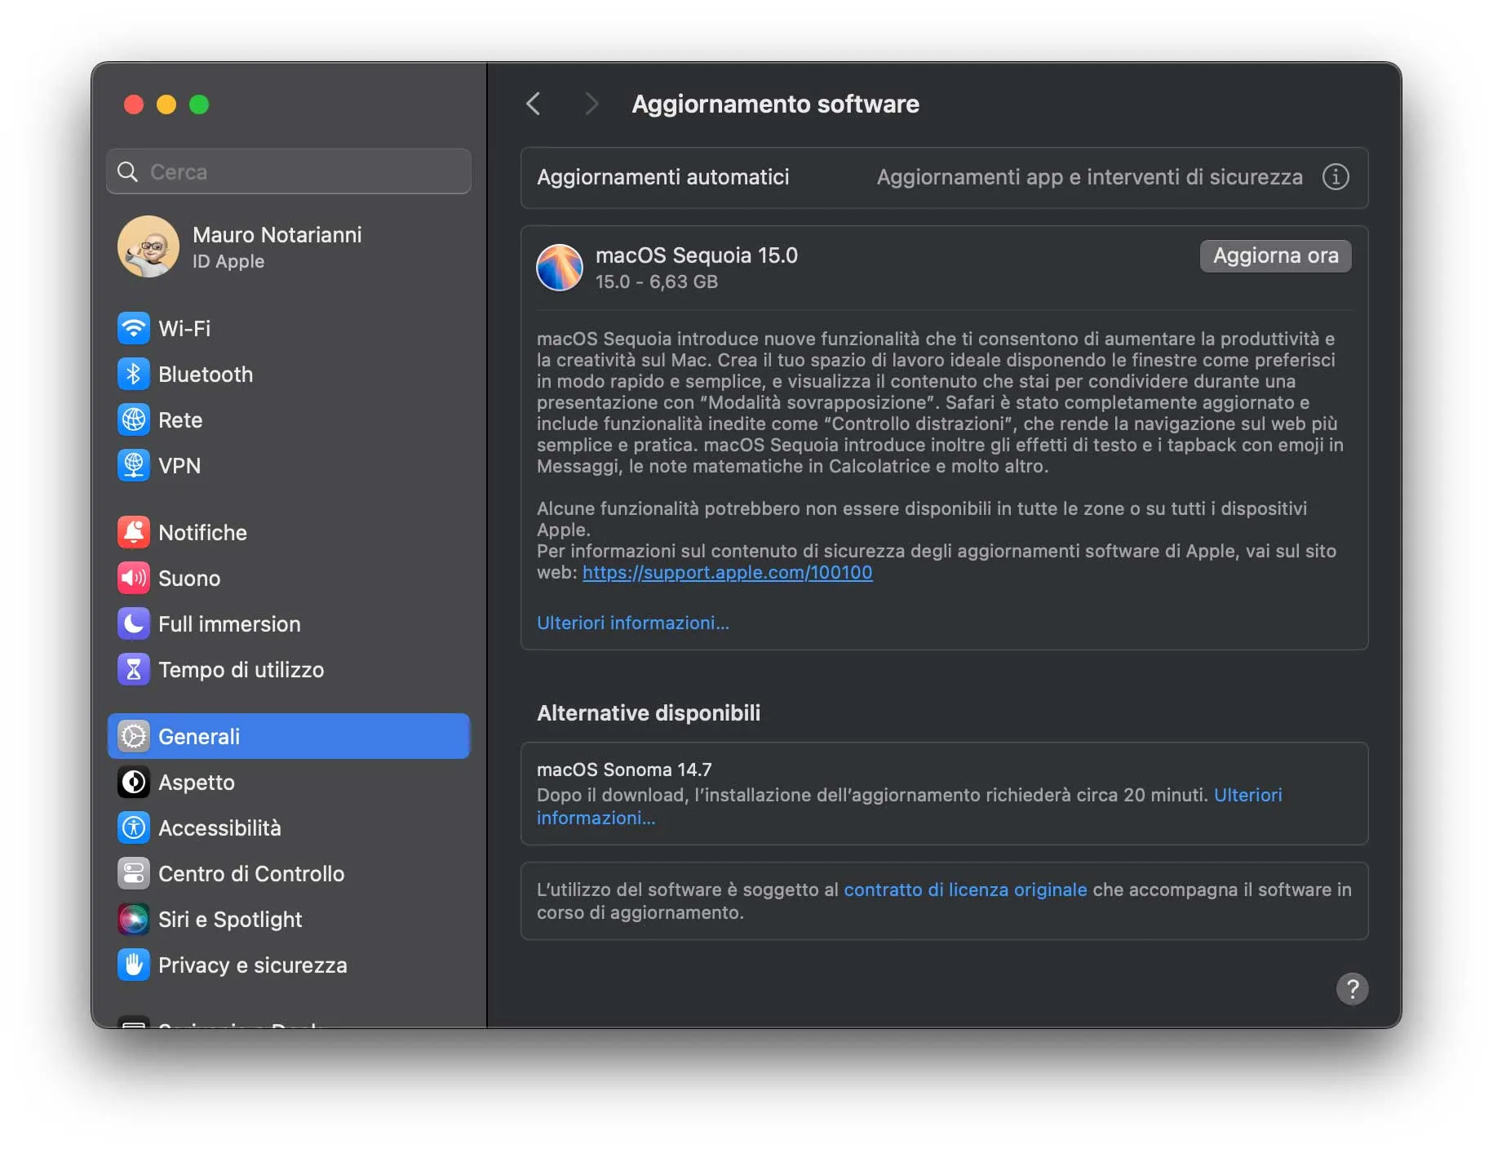Click the Bluetooth icon in sidebar

point(134,374)
